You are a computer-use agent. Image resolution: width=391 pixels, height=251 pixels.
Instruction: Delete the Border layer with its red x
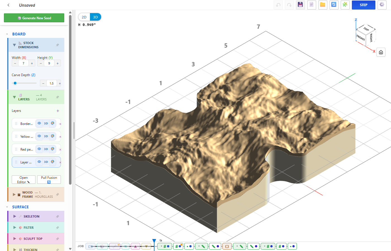(60, 124)
